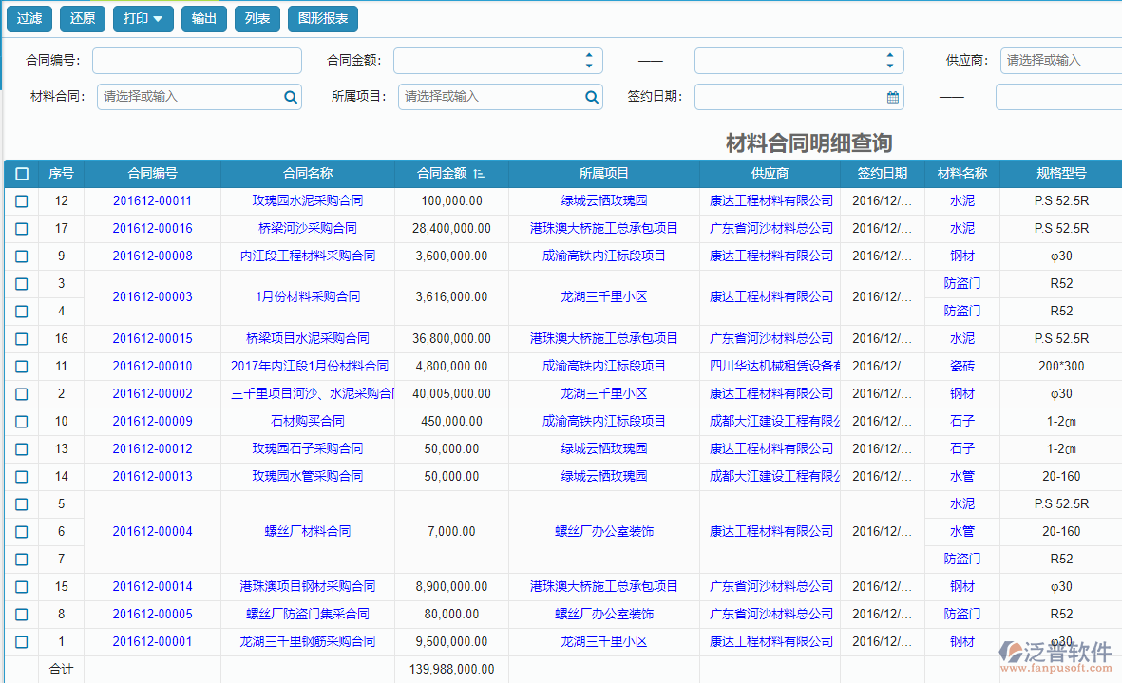Select all rows with the header checkbox
The height and width of the screenshot is (683, 1122).
coord(21,173)
